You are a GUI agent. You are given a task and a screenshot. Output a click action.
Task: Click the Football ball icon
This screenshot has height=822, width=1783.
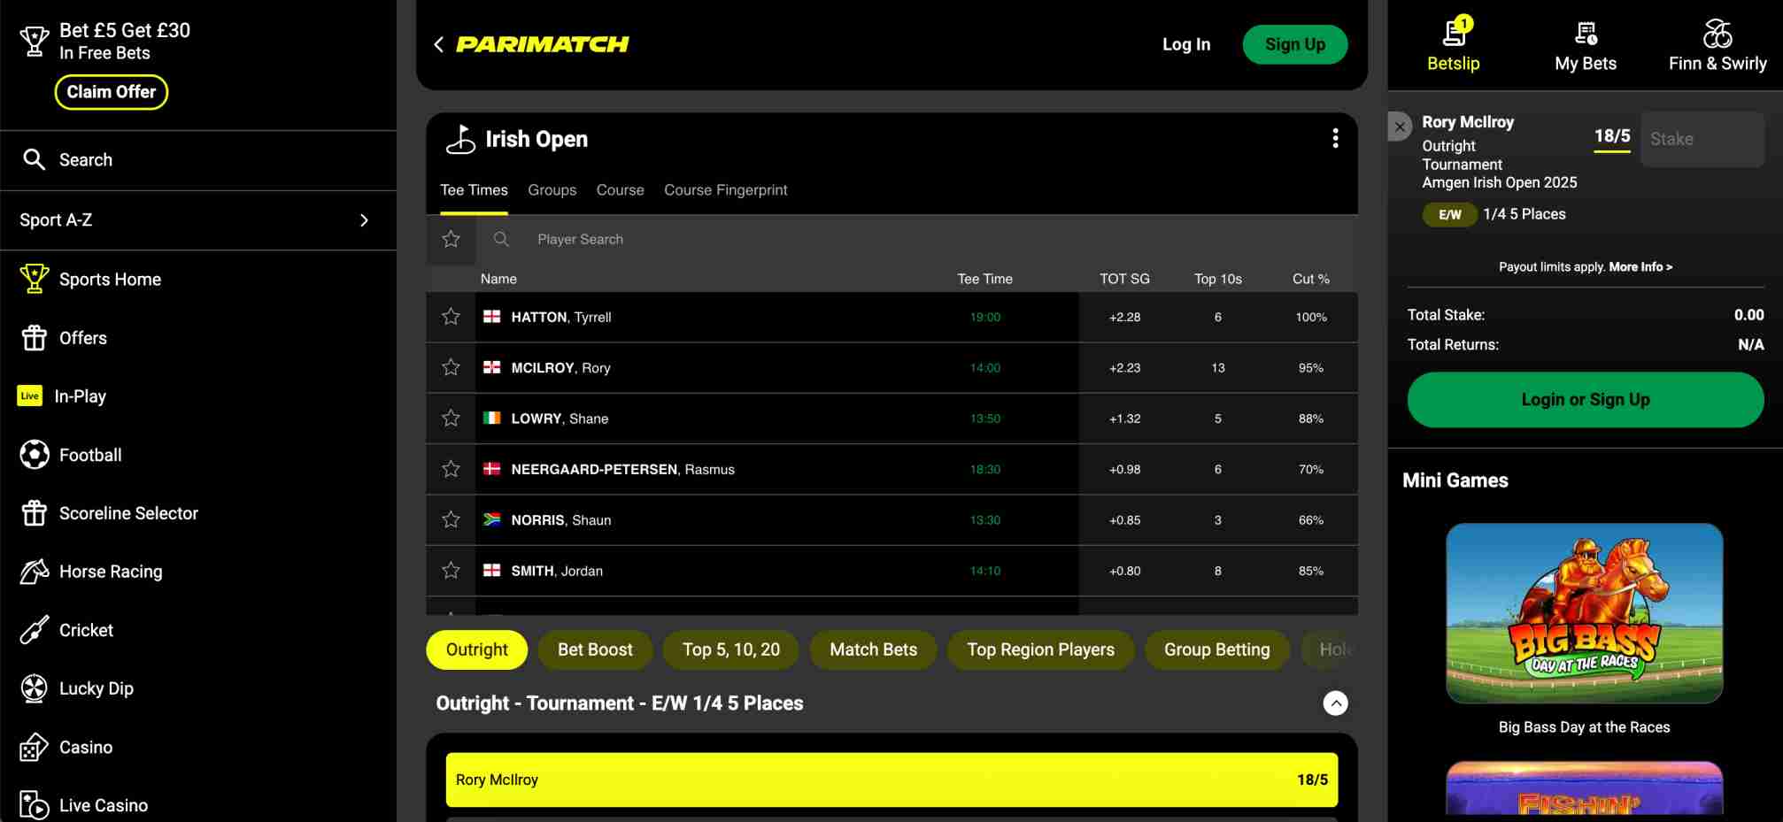click(34, 455)
